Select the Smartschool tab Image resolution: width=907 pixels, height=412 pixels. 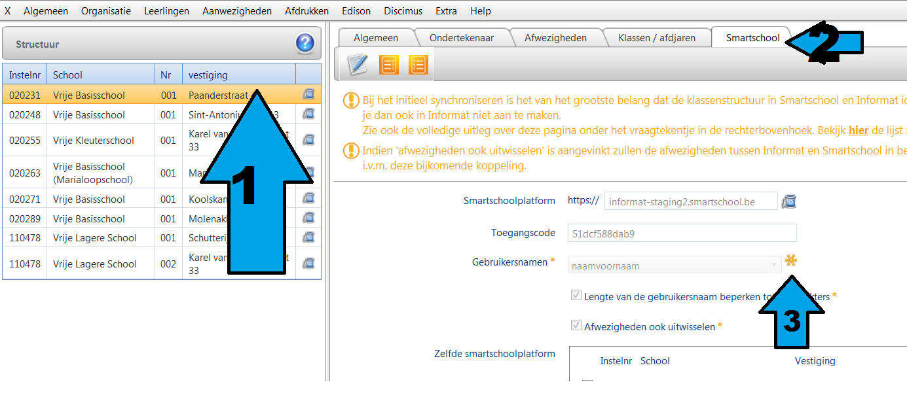pos(753,38)
